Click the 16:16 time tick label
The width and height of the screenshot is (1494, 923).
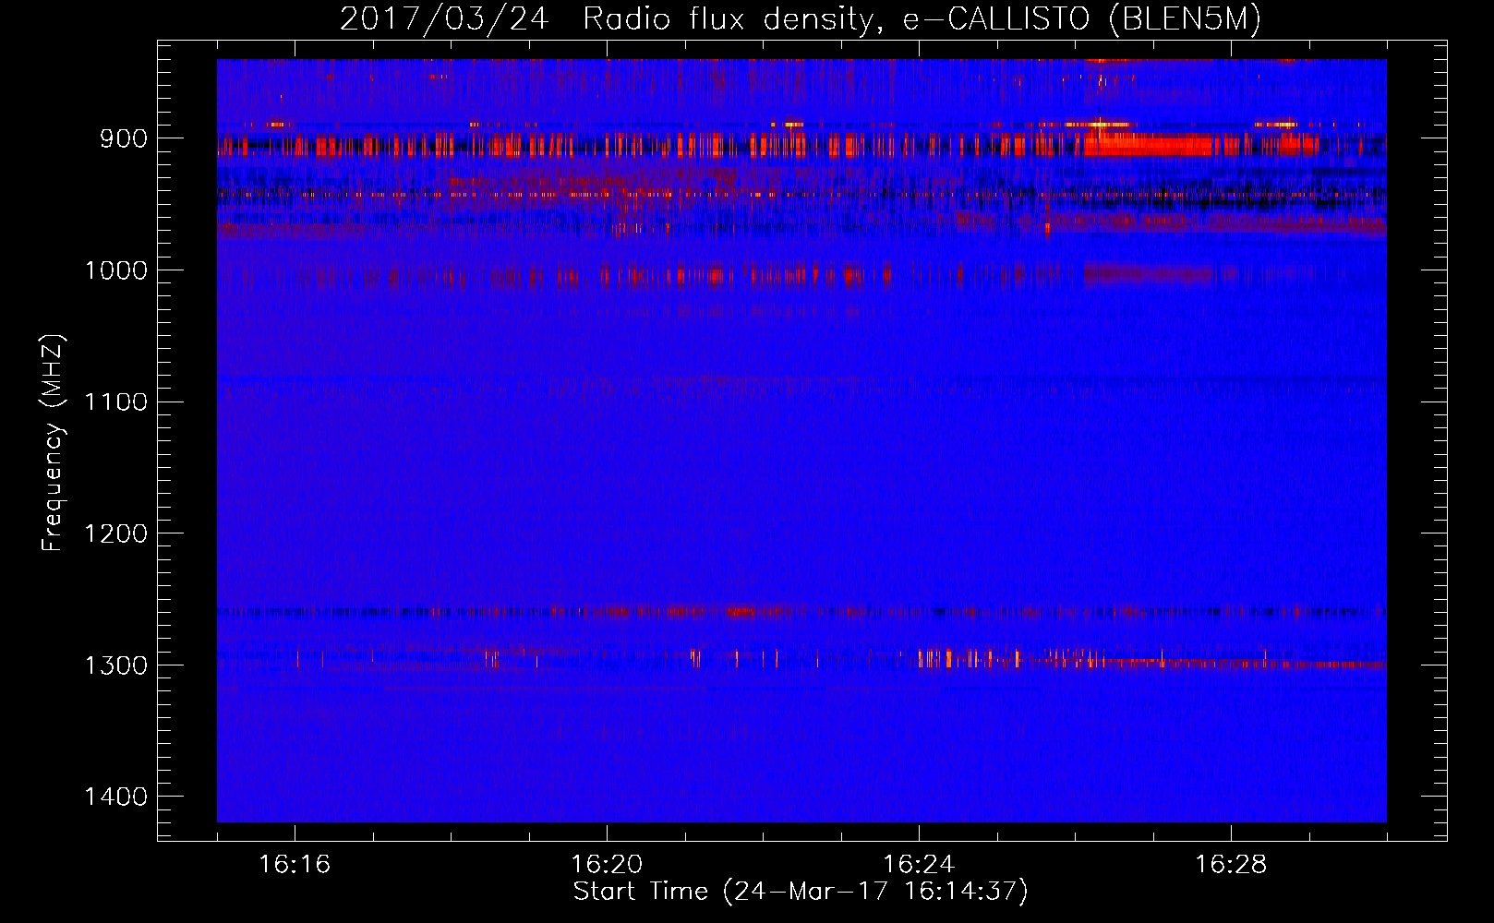(295, 864)
